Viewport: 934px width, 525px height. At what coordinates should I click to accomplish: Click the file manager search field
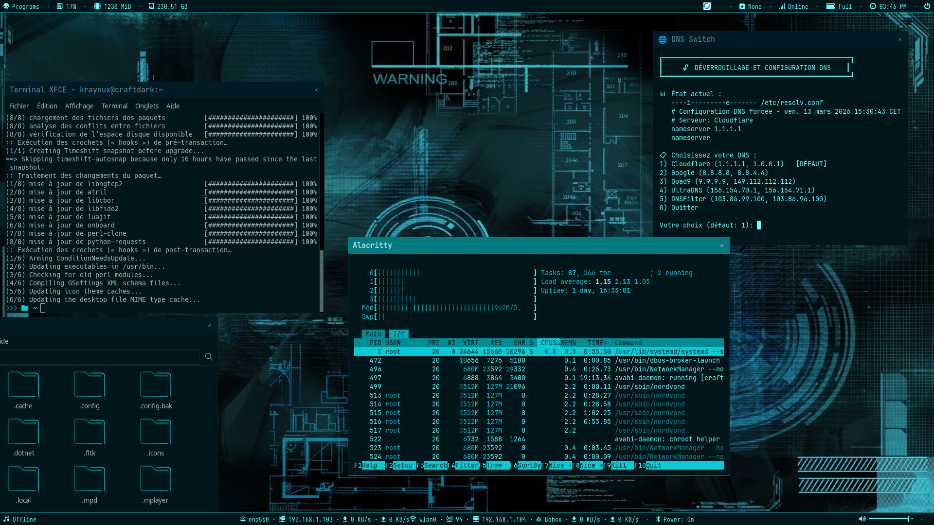tap(100, 357)
